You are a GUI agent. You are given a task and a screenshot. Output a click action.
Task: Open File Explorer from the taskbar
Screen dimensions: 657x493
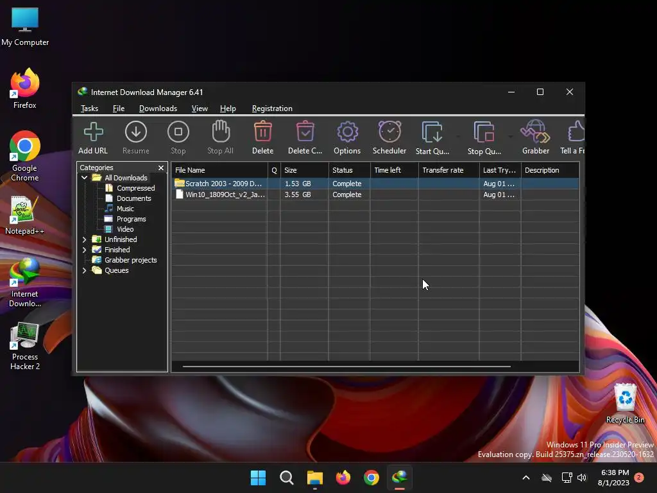pos(314,478)
